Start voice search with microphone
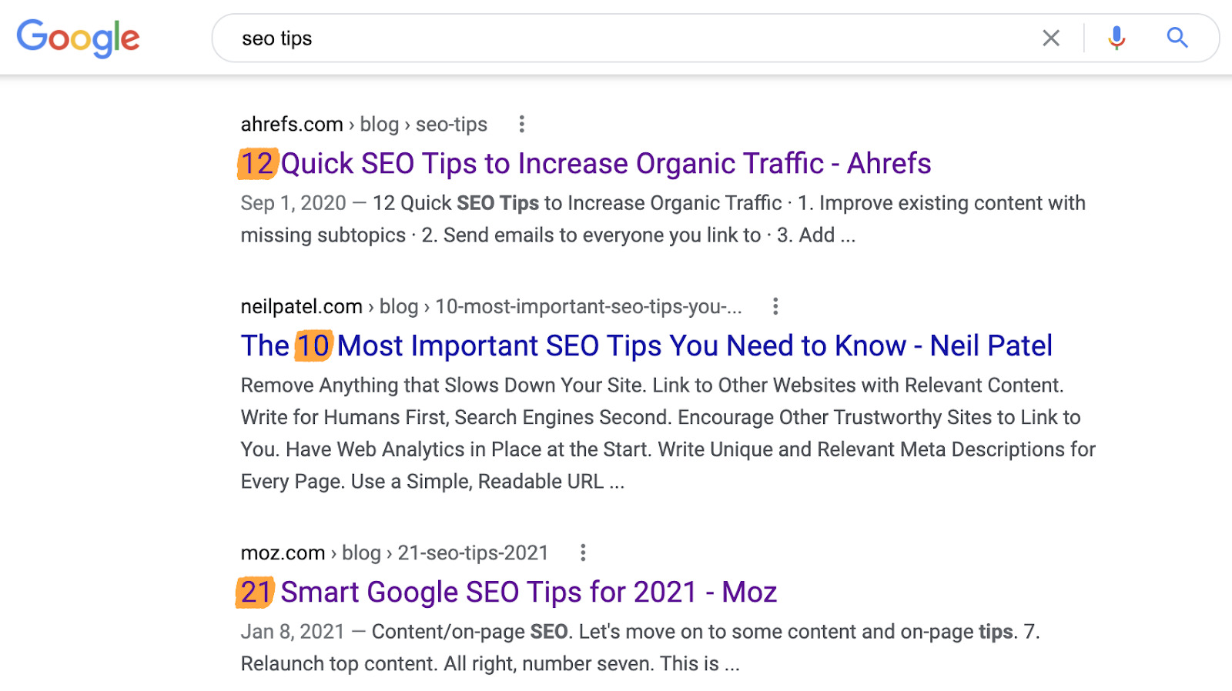The height and width of the screenshot is (691, 1232). [1116, 38]
